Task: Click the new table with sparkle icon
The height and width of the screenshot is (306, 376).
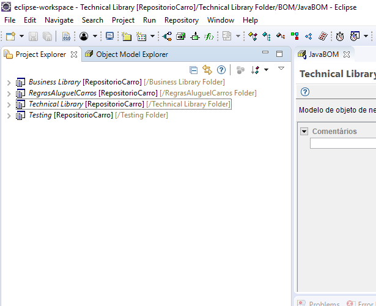Action: (141, 37)
